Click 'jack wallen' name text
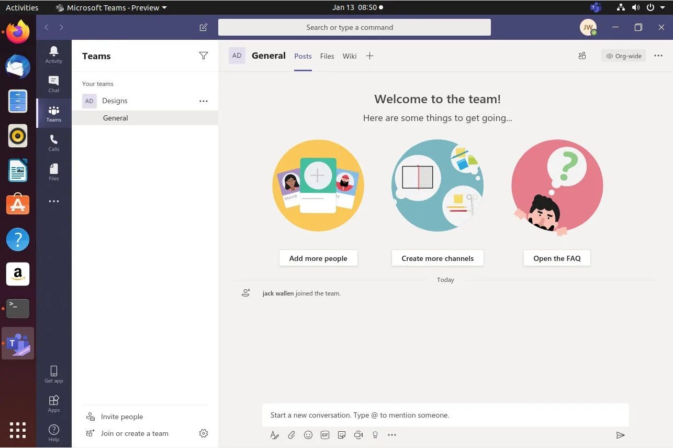673x448 pixels. coord(278,293)
